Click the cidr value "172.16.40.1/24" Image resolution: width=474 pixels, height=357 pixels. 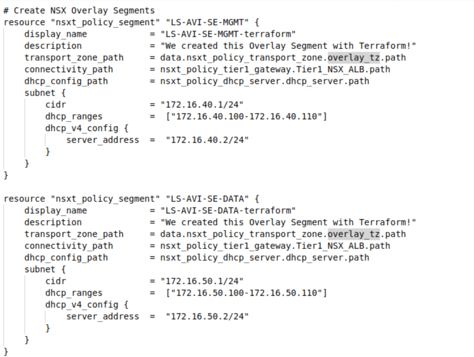[202, 105]
